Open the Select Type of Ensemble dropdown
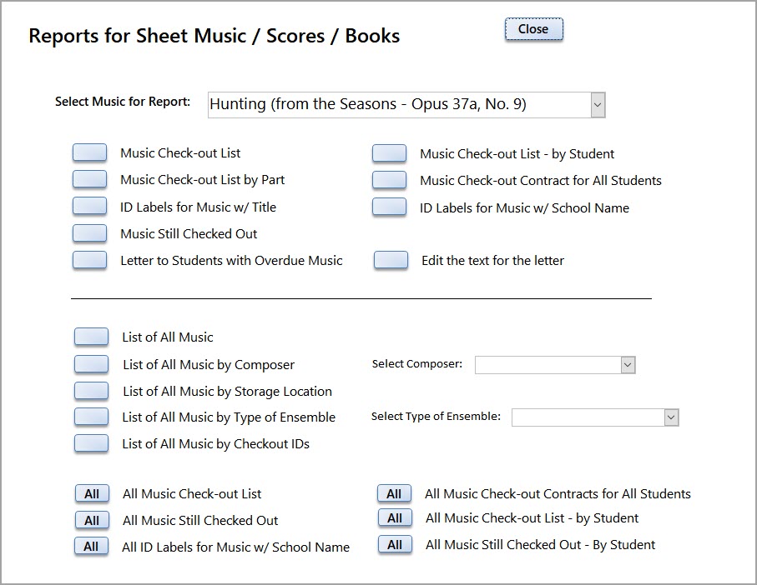757x585 pixels. pos(673,417)
